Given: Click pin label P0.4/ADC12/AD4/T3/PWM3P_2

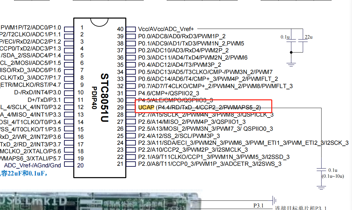Looking at the screenshot, I should 180,65.
